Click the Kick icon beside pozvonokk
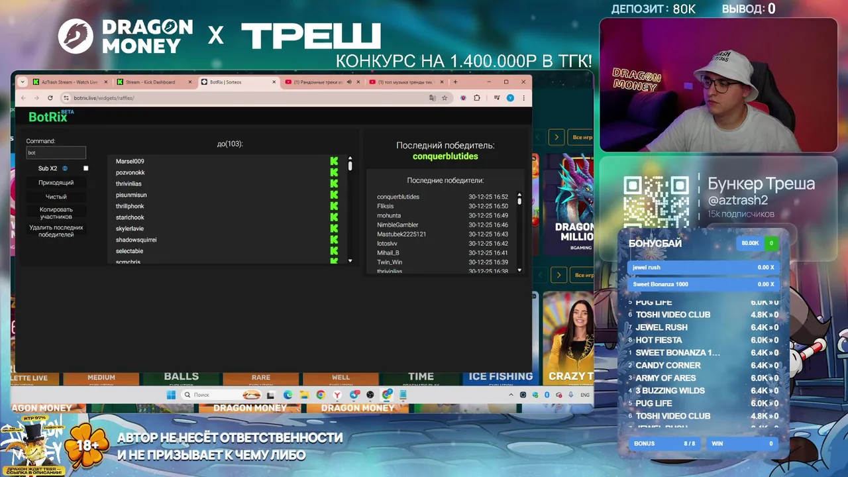Screen dimensions: 848x477 pyautogui.click(x=334, y=172)
